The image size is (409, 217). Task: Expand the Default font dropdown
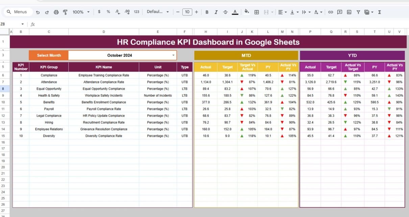point(158,12)
